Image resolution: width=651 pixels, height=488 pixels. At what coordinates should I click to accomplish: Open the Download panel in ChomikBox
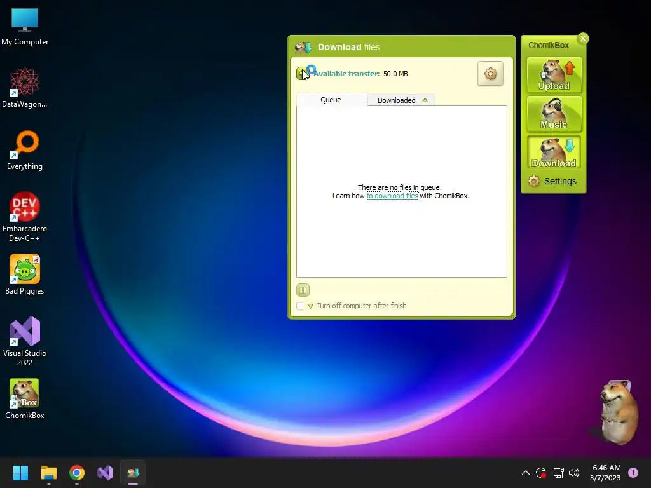click(x=554, y=152)
